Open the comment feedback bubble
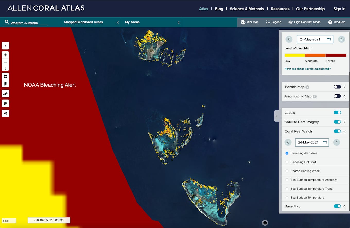 click(x=5, y=103)
